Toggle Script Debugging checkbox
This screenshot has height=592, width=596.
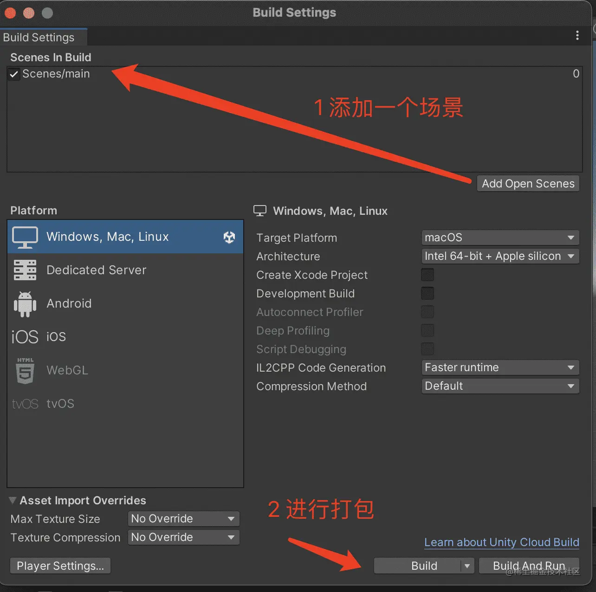tap(428, 349)
